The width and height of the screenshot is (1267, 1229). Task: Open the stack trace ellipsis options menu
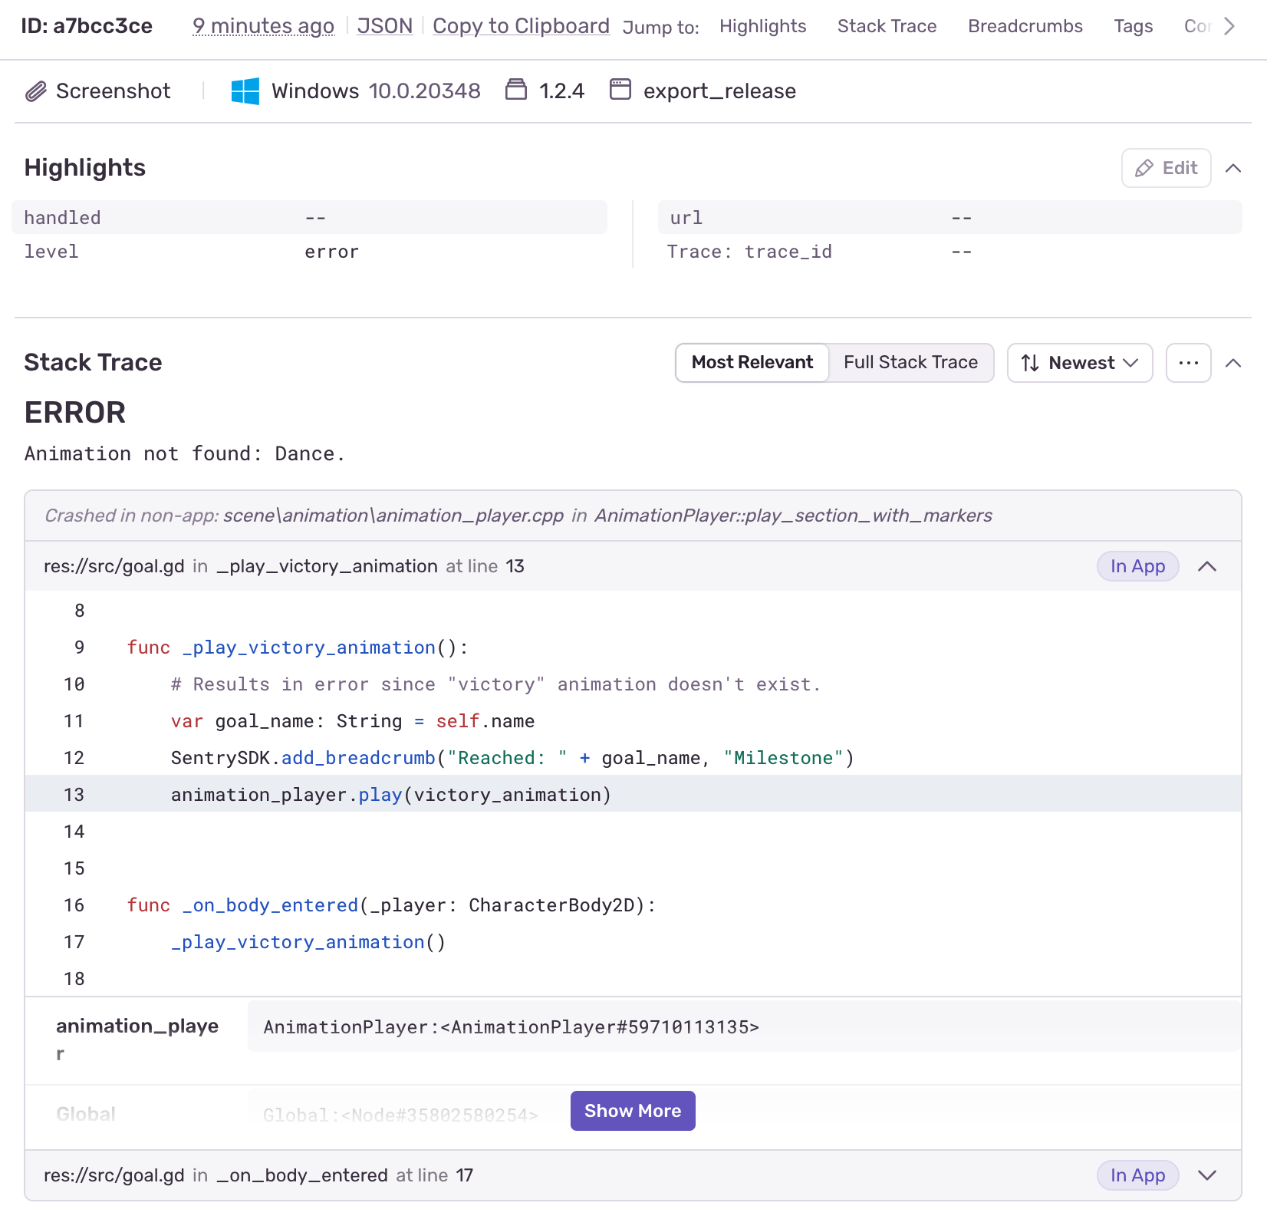[1189, 363]
